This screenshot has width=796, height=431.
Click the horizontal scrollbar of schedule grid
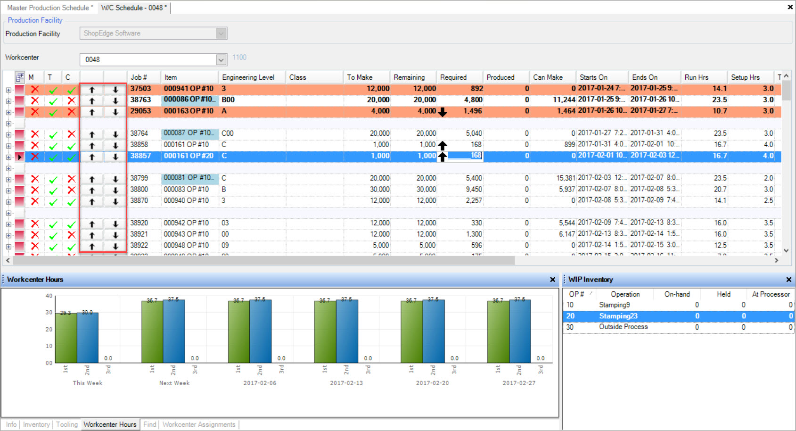click(x=264, y=260)
